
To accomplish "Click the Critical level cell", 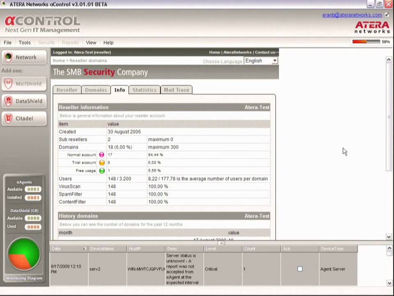I will click(x=223, y=269).
